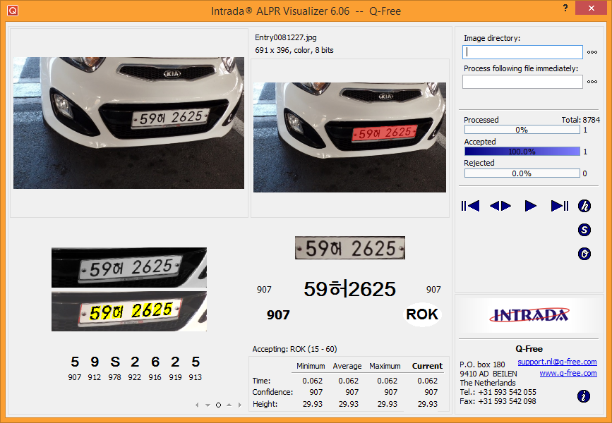Click the Height value in the Current column
The image size is (612, 423).
[x=428, y=404]
